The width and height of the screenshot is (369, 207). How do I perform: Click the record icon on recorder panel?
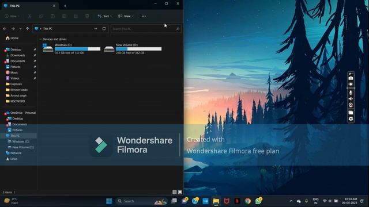click(351, 84)
